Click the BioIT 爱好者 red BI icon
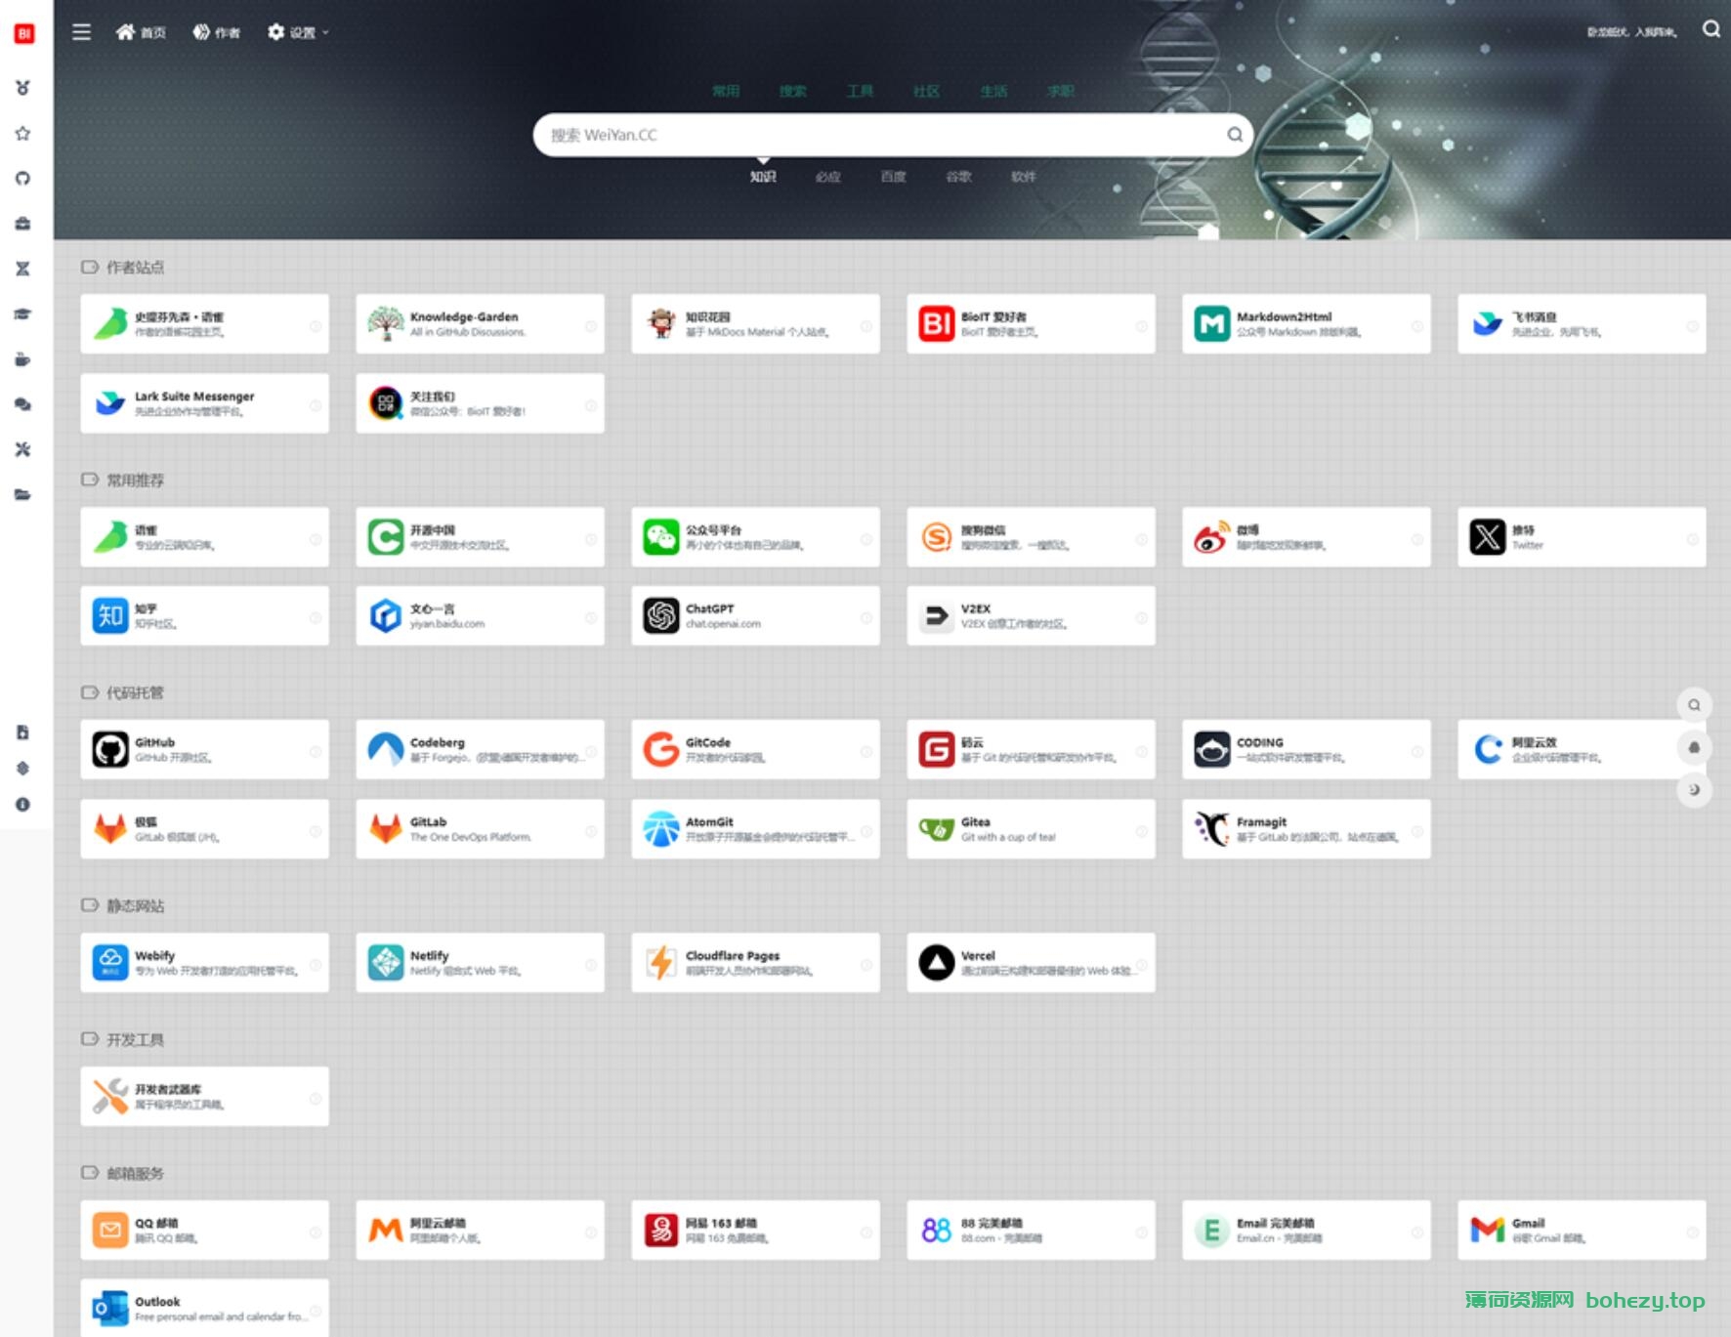The image size is (1731, 1337). tap(936, 324)
